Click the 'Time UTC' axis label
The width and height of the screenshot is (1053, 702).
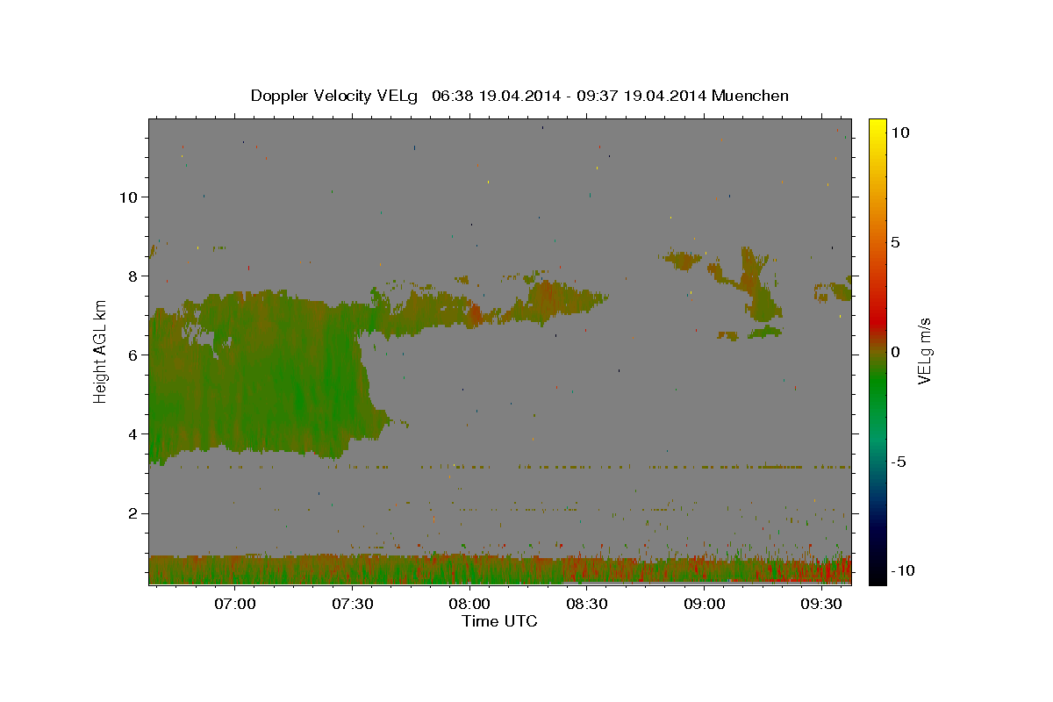[x=499, y=621]
